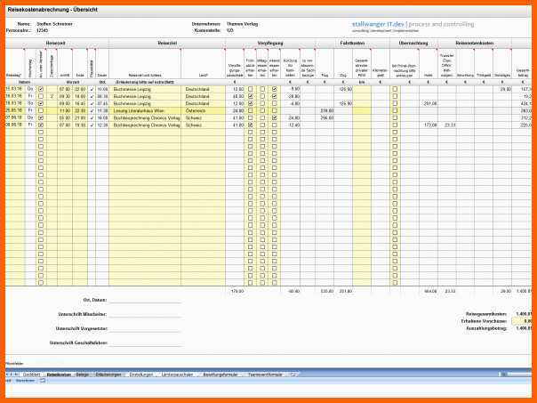This screenshot has height=403, width=537.
Task: Select the Fahrtkosten section header
Action: click(x=352, y=44)
